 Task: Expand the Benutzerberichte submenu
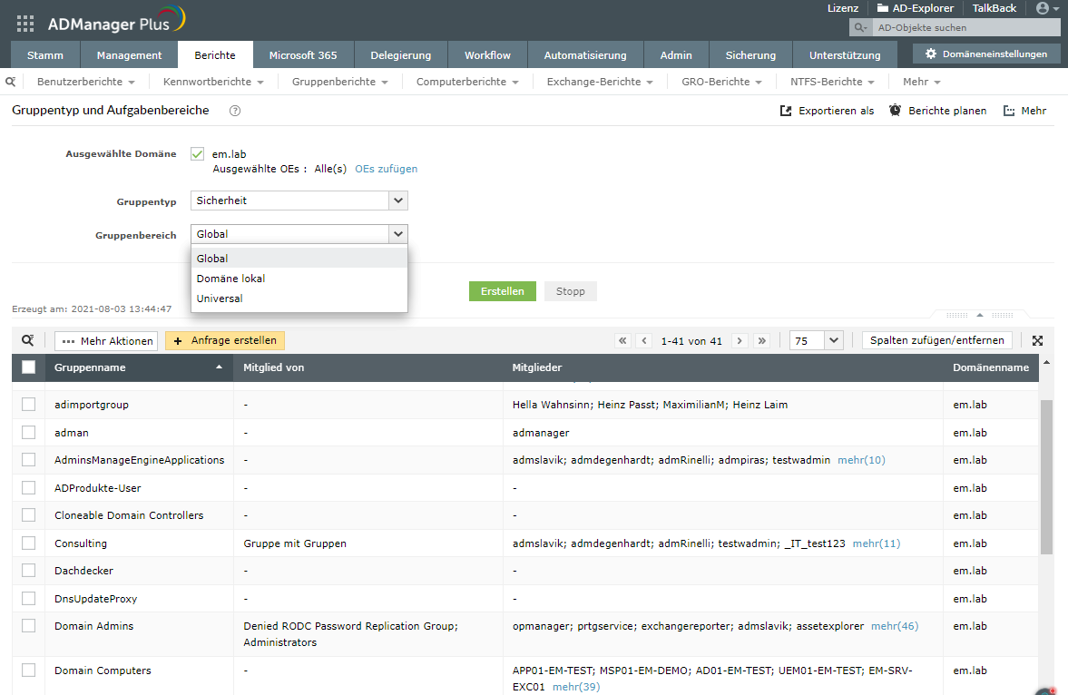coord(86,82)
